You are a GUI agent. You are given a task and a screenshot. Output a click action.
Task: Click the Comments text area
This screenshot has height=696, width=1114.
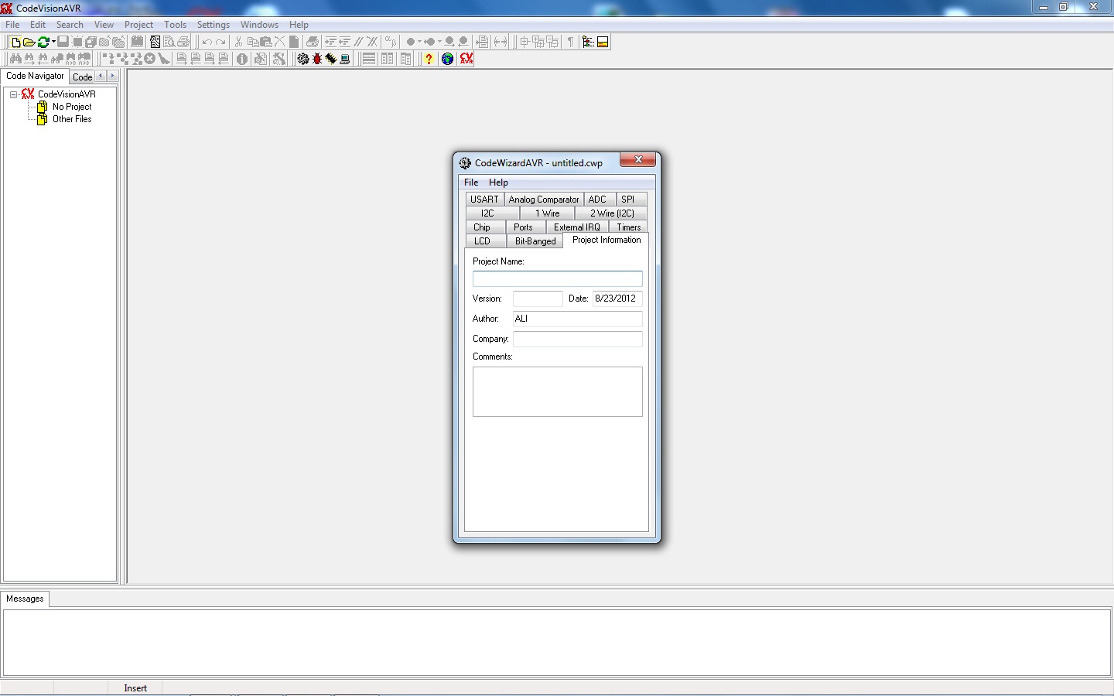558,391
